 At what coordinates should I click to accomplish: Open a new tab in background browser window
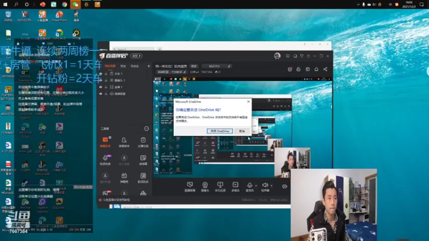pyautogui.click(x=159, y=49)
